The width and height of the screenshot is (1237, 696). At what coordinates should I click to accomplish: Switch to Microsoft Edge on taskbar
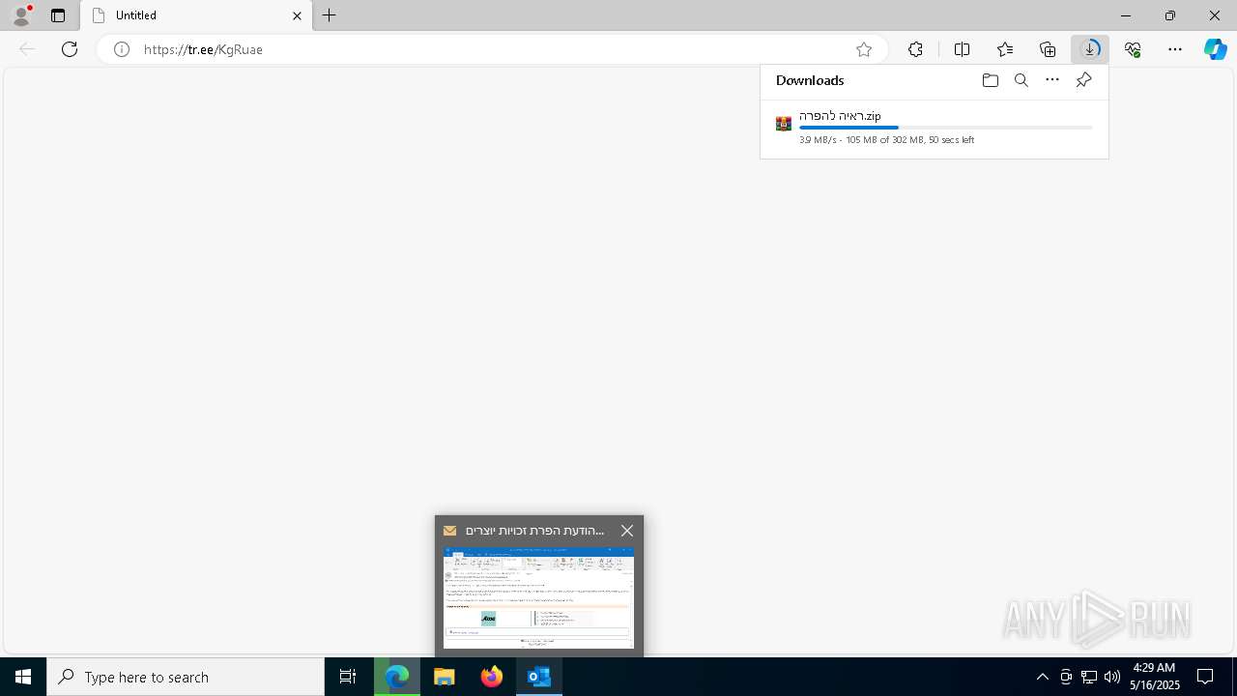click(x=397, y=677)
